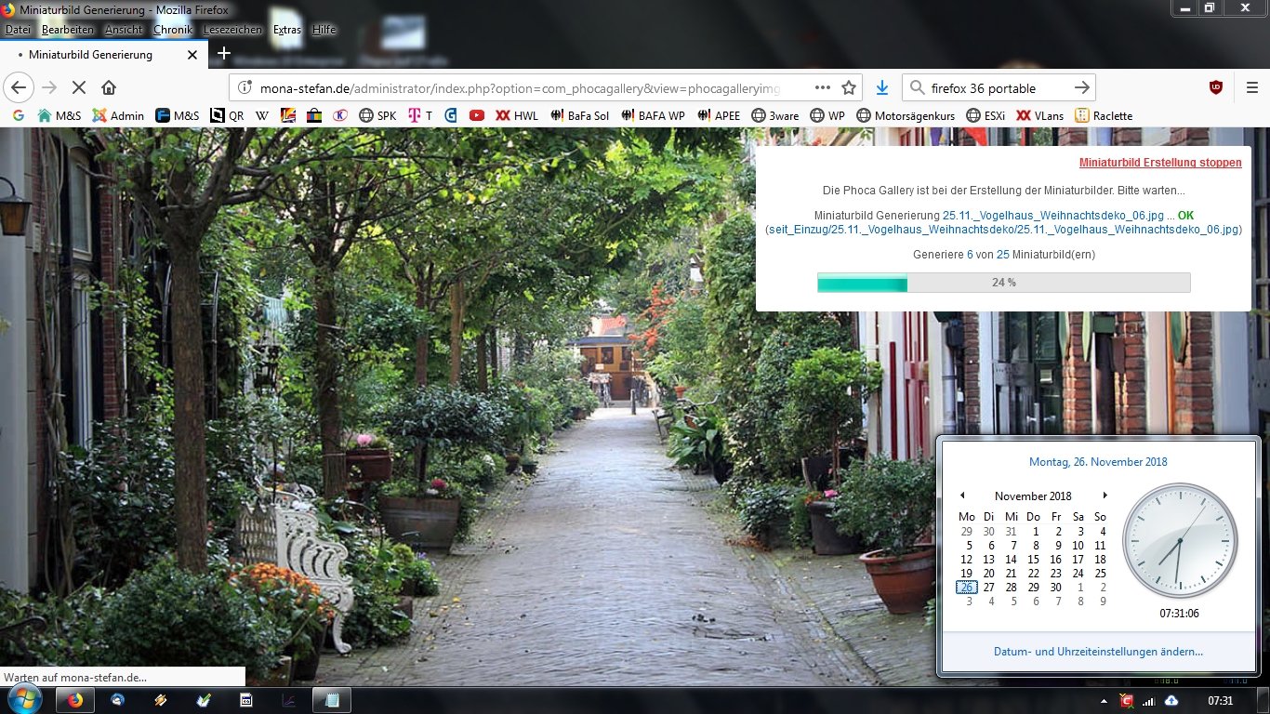Open the Lesezeichen menu
Screen dimensions: 1270x714
click(x=232, y=29)
